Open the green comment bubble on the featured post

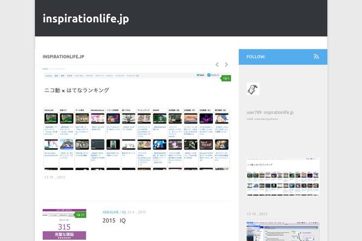pyautogui.click(x=226, y=78)
